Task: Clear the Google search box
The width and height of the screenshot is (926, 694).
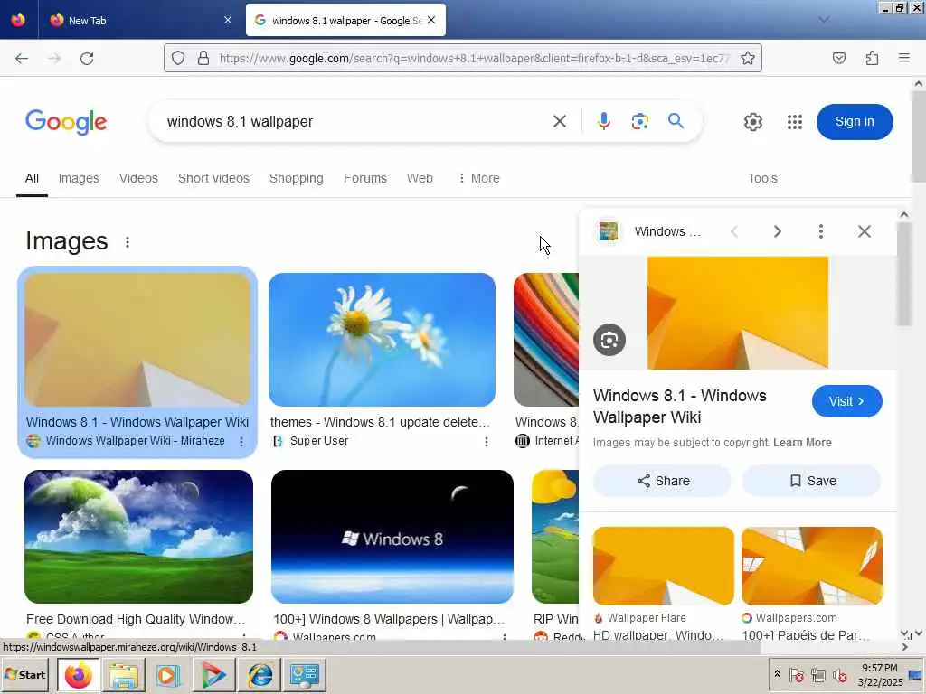Action: 559,121
